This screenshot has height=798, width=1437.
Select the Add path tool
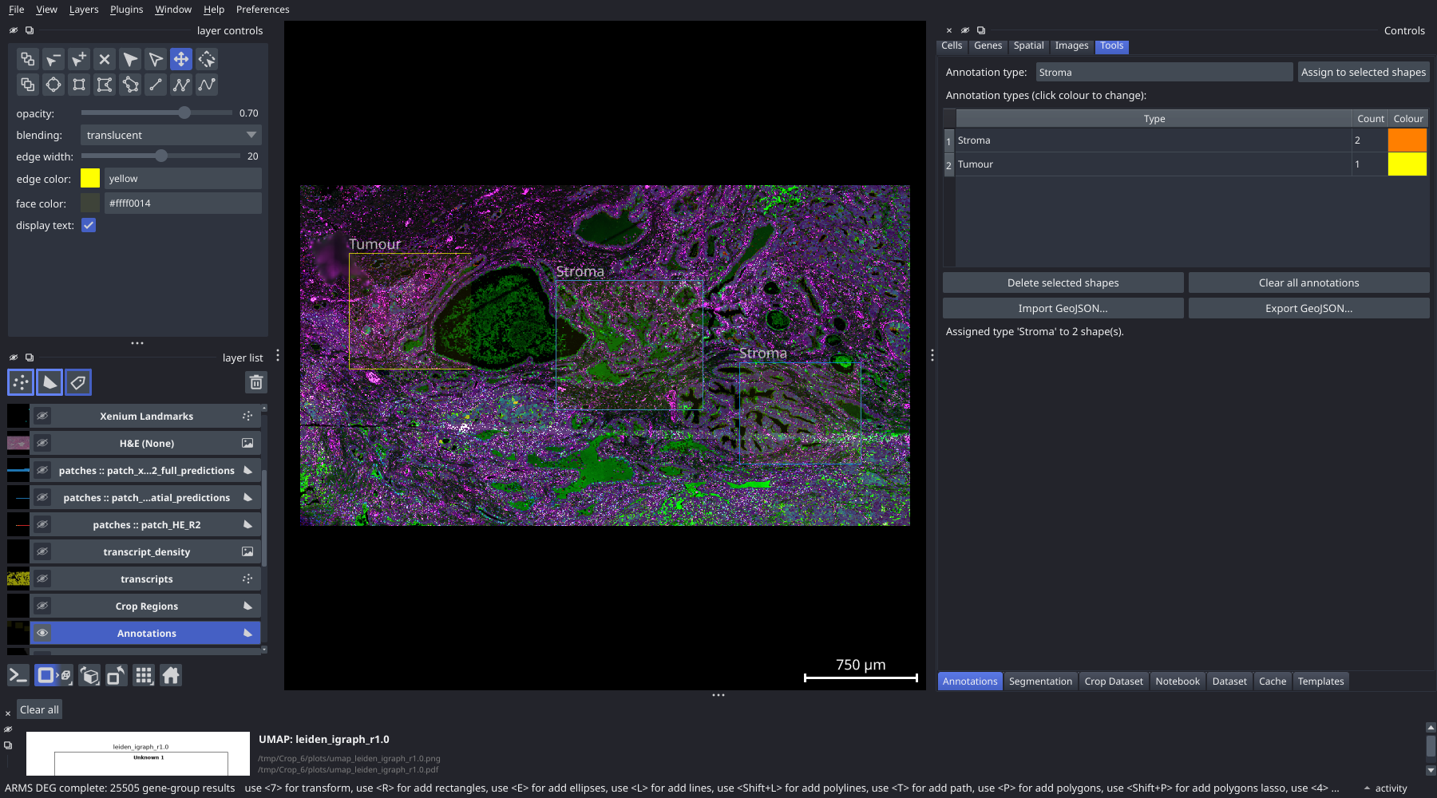point(207,85)
